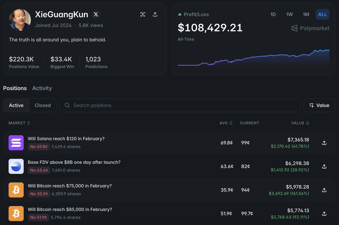
Task: Click the $220.3K Positions Value stat
Action: 24,62
